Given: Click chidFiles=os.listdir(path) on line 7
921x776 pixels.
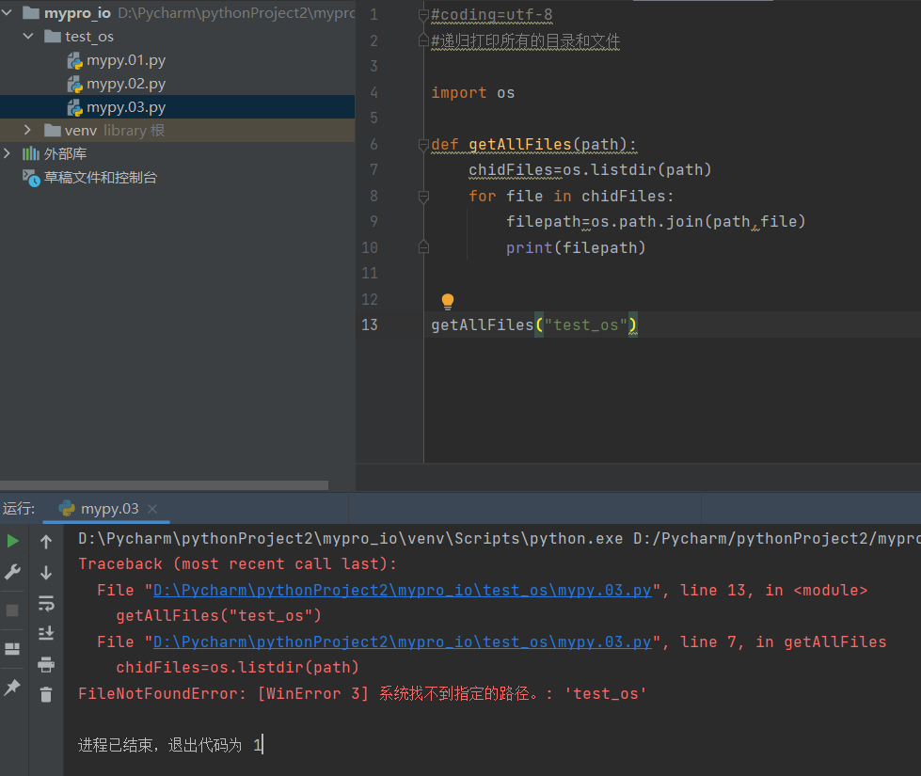Looking at the screenshot, I should [590, 169].
